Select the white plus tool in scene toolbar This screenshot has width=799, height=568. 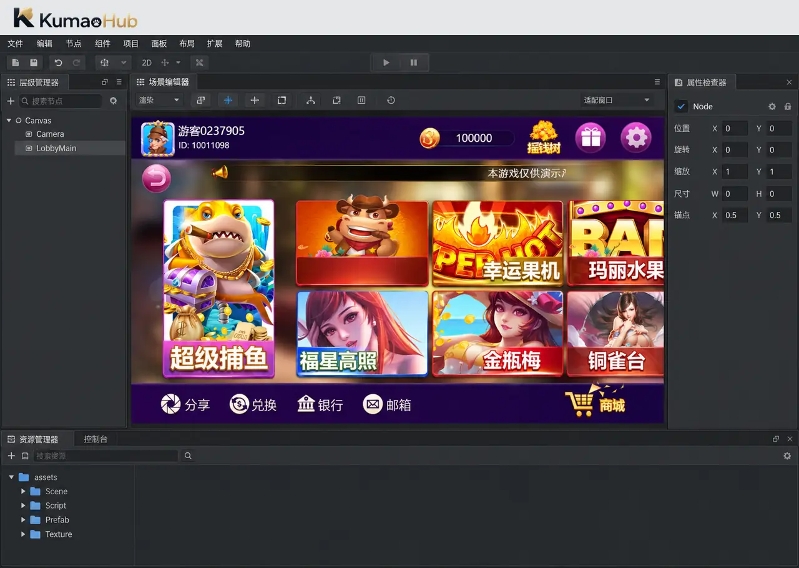click(255, 100)
